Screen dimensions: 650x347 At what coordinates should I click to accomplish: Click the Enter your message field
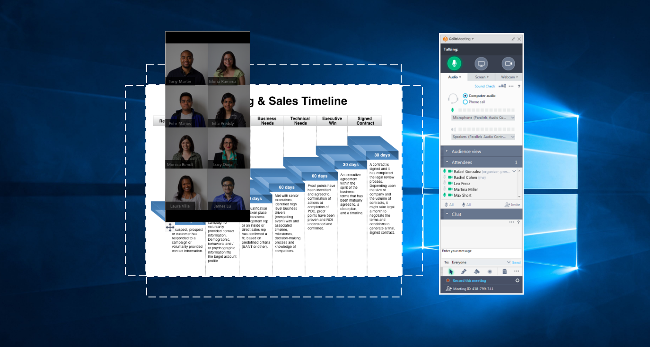(x=481, y=253)
